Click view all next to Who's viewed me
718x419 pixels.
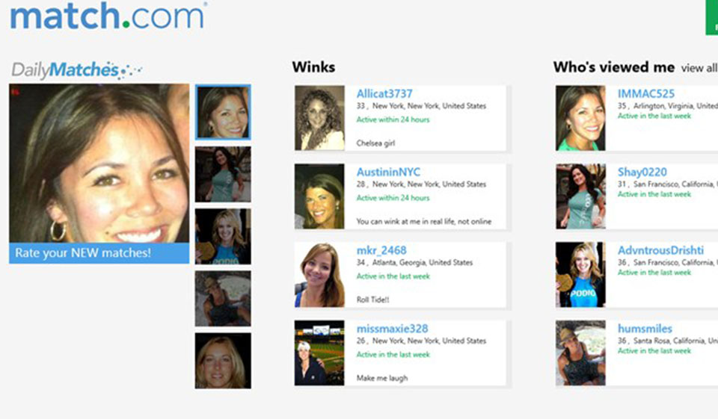[x=699, y=69]
